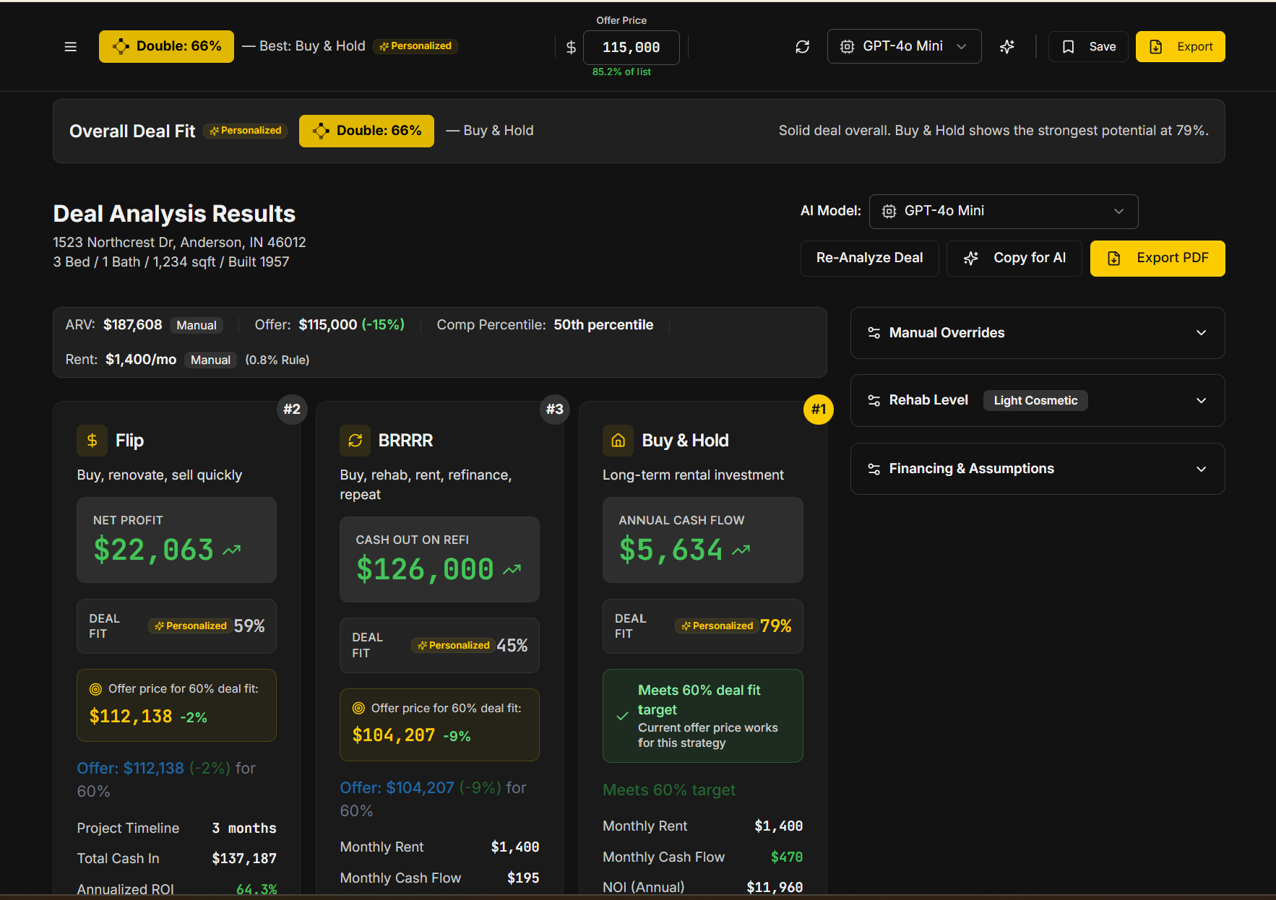Click the Offer Price input field

(x=631, y=48)
